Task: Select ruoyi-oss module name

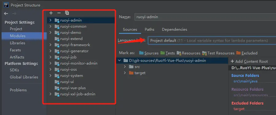Action: click(x=69, y=69)
